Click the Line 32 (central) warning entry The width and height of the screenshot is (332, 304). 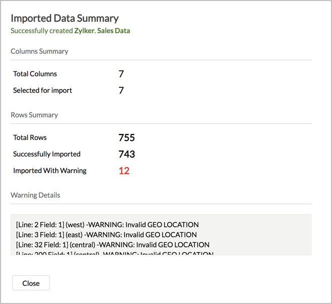point(112,245)
